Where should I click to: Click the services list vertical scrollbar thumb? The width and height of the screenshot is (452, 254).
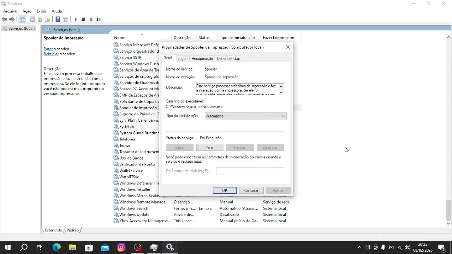(x=448, y=210)
